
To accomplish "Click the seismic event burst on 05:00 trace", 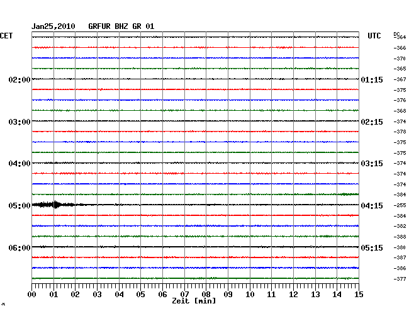I will click(x=55, y=205).
